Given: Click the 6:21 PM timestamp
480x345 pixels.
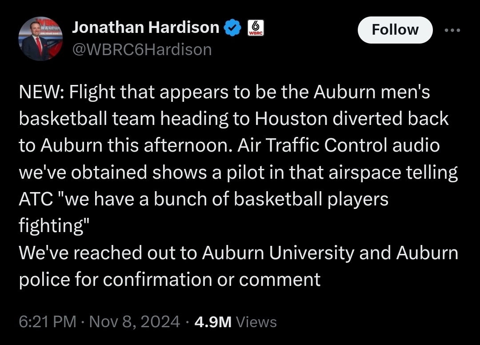Looking at the screenshot, I should pos(48,321).
